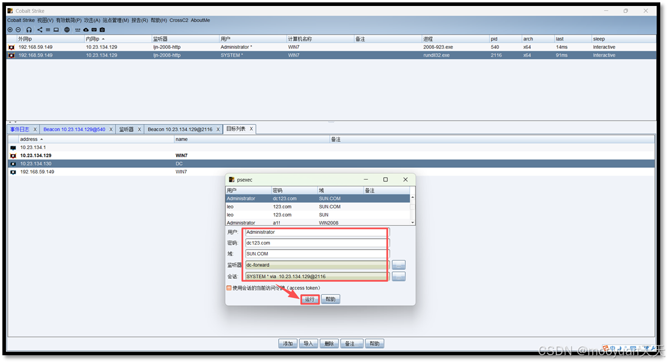
Task: Switch to the 事件日志 tab
Action: tap(20, 130)
